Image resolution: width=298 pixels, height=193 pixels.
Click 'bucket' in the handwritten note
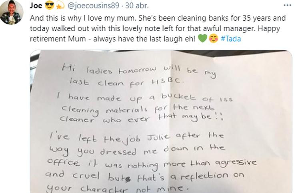point(178,96)
